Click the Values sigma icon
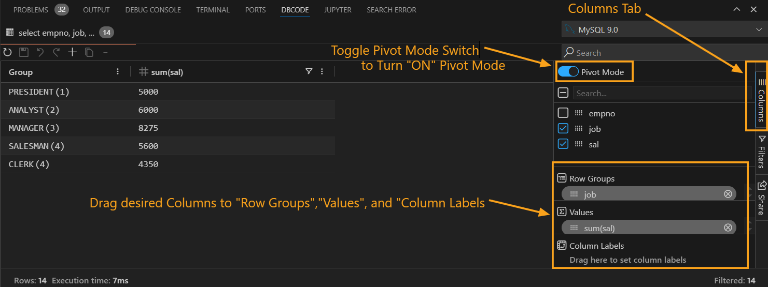Screen dimensions: 768x287 pos(562,212)
